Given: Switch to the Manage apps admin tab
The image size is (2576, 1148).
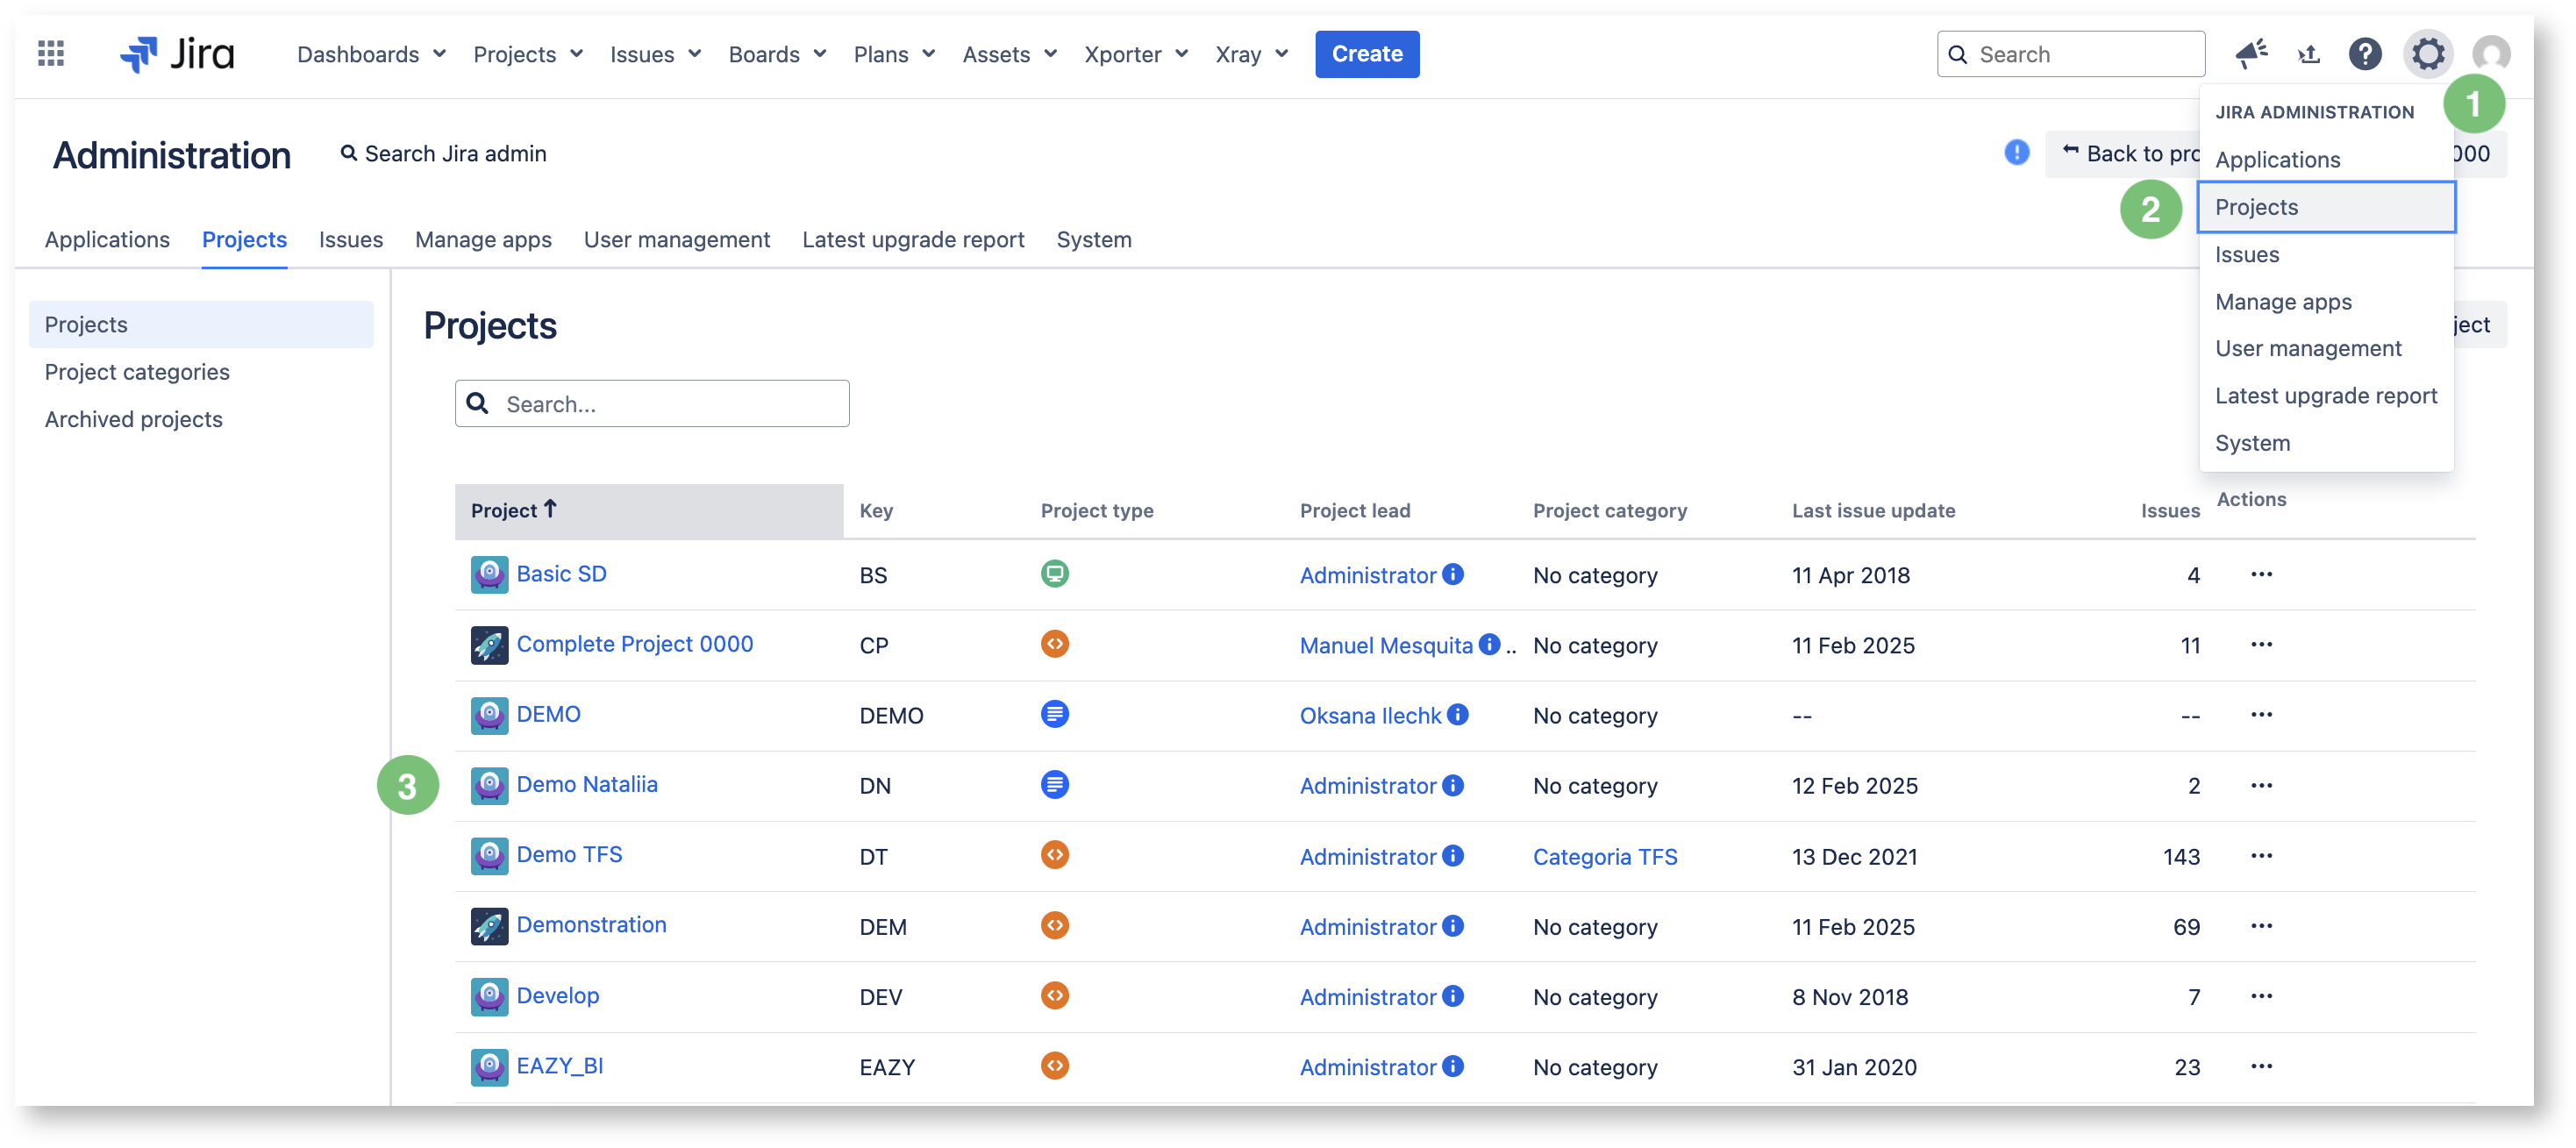Looking at the screenshot, I should point(483,239).
